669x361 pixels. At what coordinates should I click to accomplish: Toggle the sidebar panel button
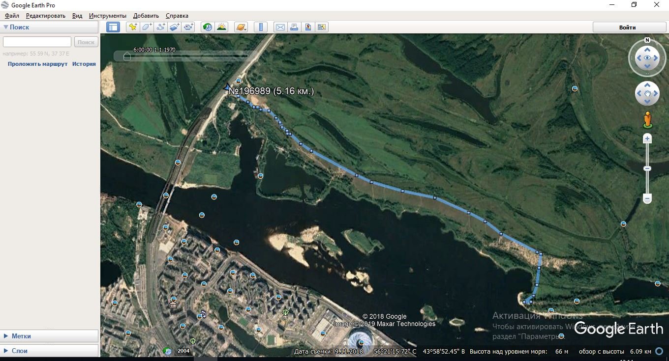point(113,28)
